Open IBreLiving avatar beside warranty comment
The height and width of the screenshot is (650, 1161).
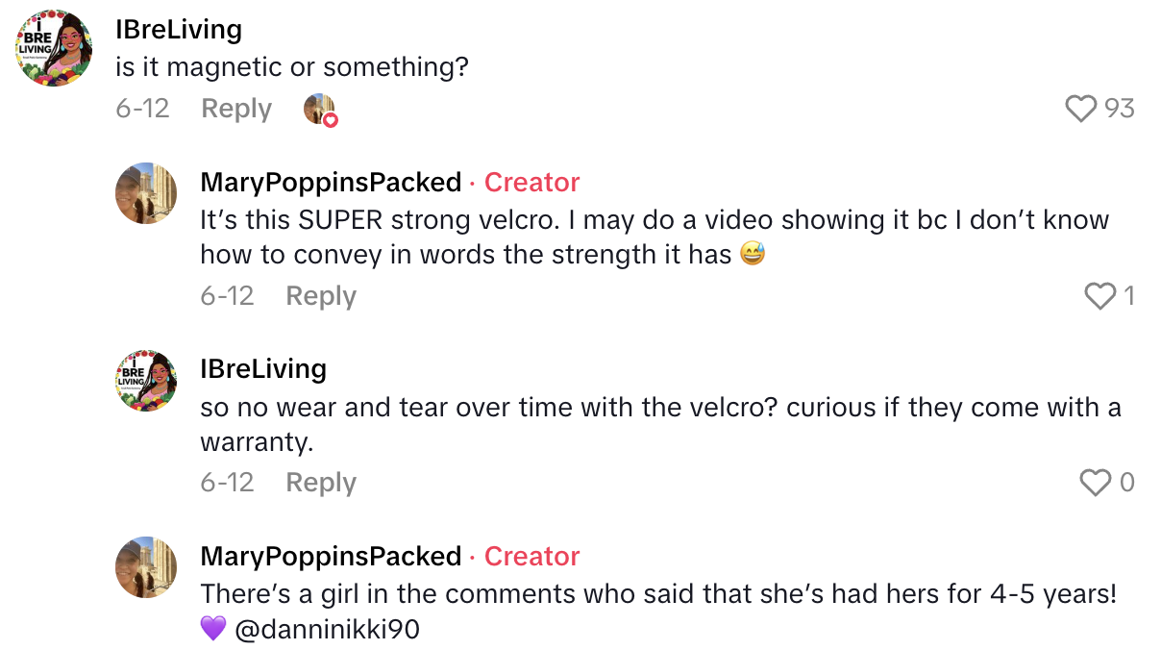[146, 381]
